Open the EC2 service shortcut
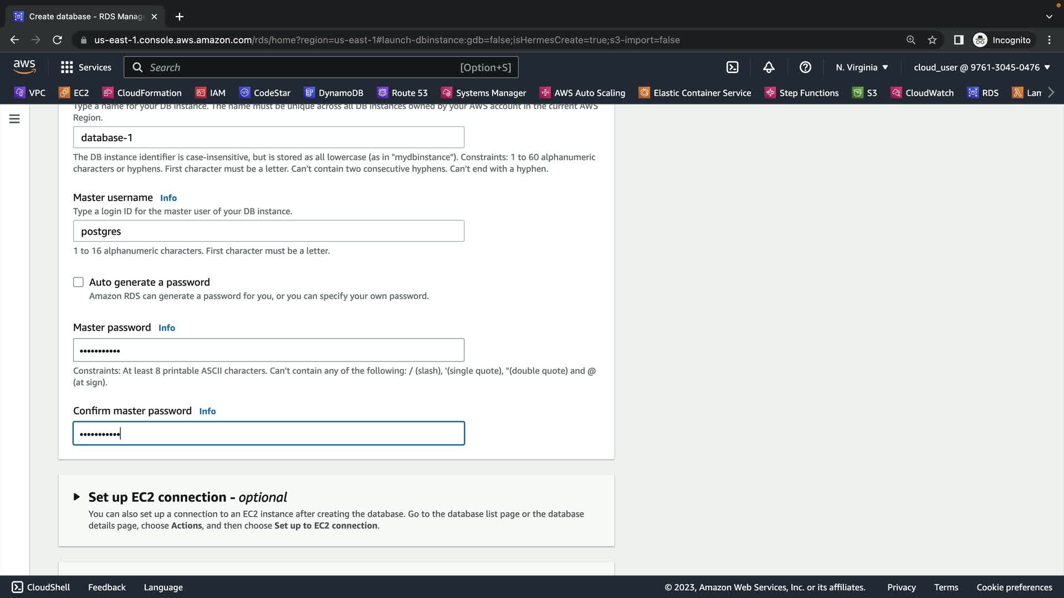Viewport: 1064px width, 598px height. pyautogui.click(x=74, y=93)
